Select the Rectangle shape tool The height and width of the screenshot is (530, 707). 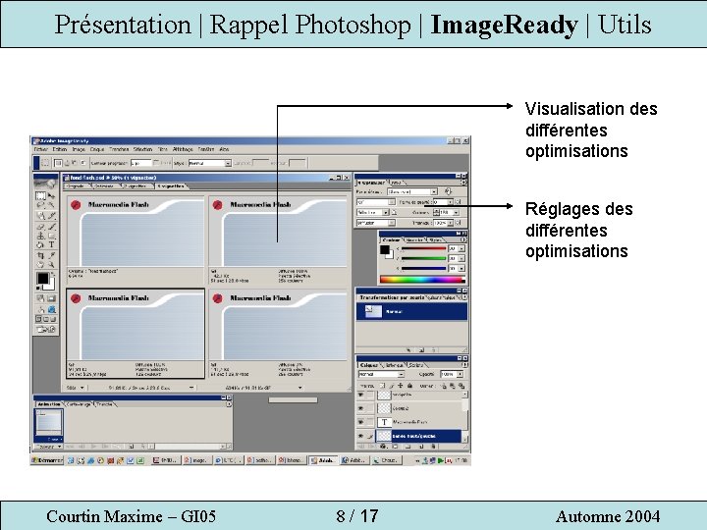pos(51,236)
